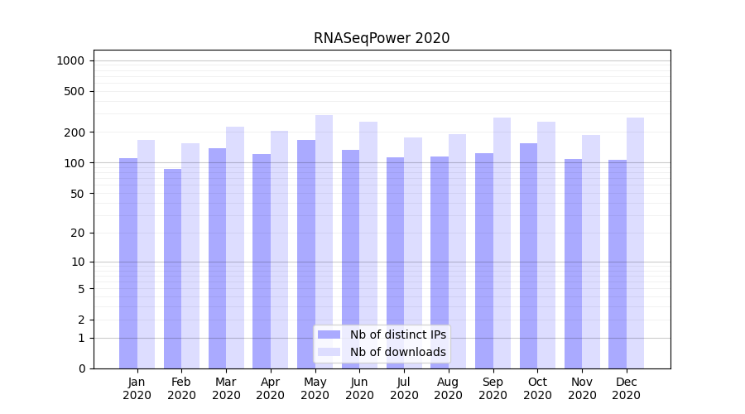Click the 'Jun 2020' x-axis label
The image size is (745, 414).
tap(359, 388)
